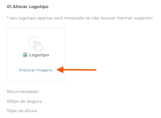Screen dimensions: 161x118
Task: Click the note about 'banner superior'
Action: (80, 18)
